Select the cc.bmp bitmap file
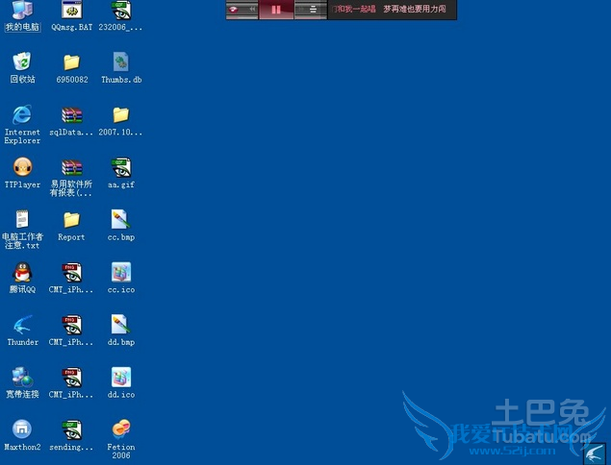This screenshot has height=465, width=611. point(121,226)
